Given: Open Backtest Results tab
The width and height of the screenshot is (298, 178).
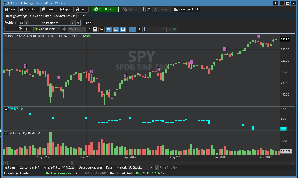Looking at the screenshot, I should click(64, 16).
